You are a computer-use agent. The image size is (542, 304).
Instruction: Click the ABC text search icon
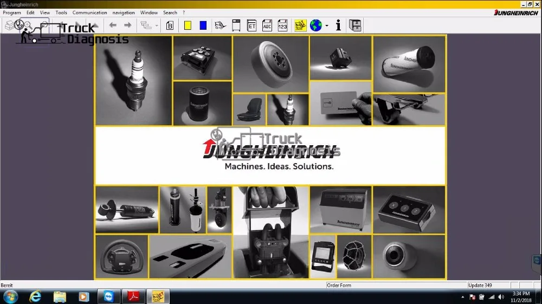tap(267, 25)
